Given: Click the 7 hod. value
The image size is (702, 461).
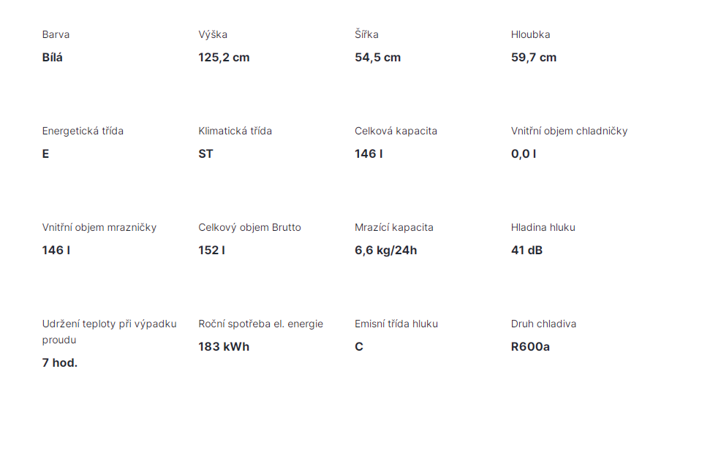Looking at the screenshot, I should point(59,363).
